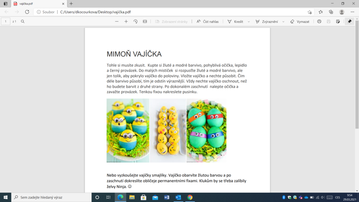359x202 pixels.
Task: Open tab actions menu
Action: pyautogui.click(x=6, y=4)
